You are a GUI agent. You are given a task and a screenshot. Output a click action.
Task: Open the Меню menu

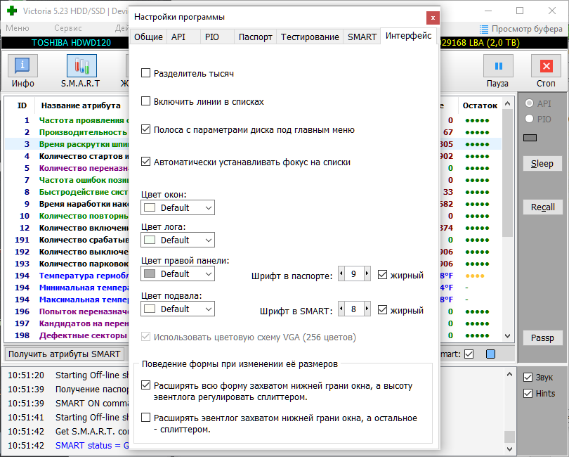pyautogui.click(x=18, y=28)
